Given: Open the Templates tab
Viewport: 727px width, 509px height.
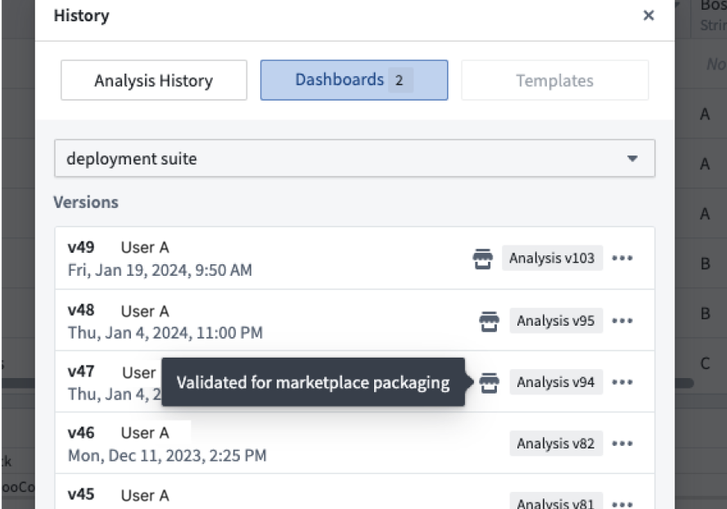Looking at the screenshot, I should 555,80.
